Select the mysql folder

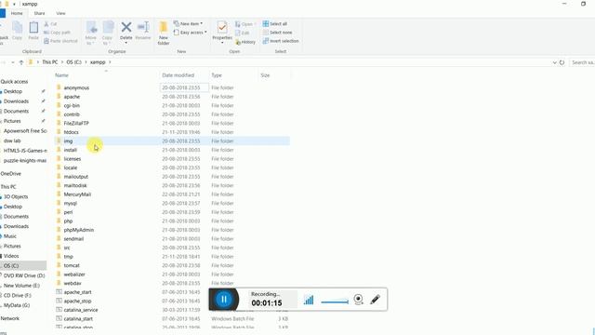tap(71, 203)
